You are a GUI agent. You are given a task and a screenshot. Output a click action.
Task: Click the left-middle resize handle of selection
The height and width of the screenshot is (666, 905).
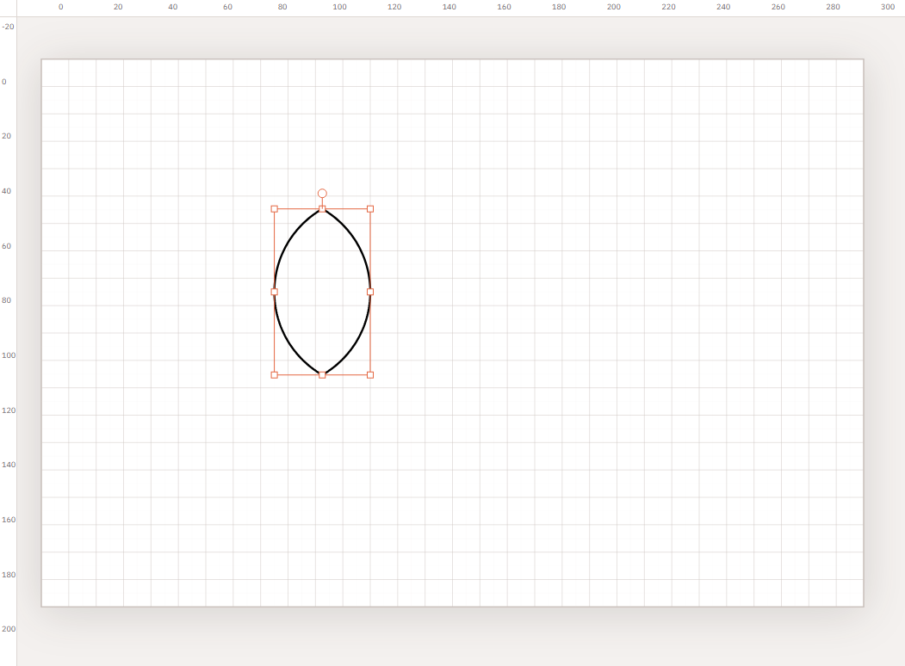coord(274,292)
